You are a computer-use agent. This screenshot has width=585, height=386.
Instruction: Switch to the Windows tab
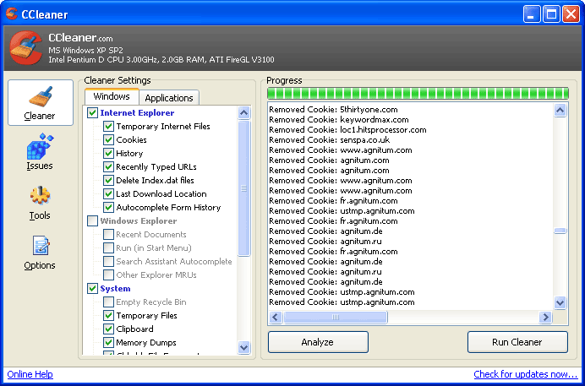coord(112,96)
